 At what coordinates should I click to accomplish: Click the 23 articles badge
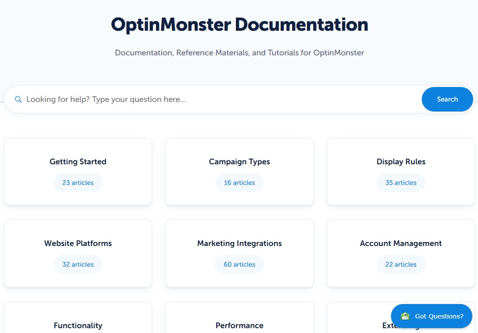click(x=78, y=183)
